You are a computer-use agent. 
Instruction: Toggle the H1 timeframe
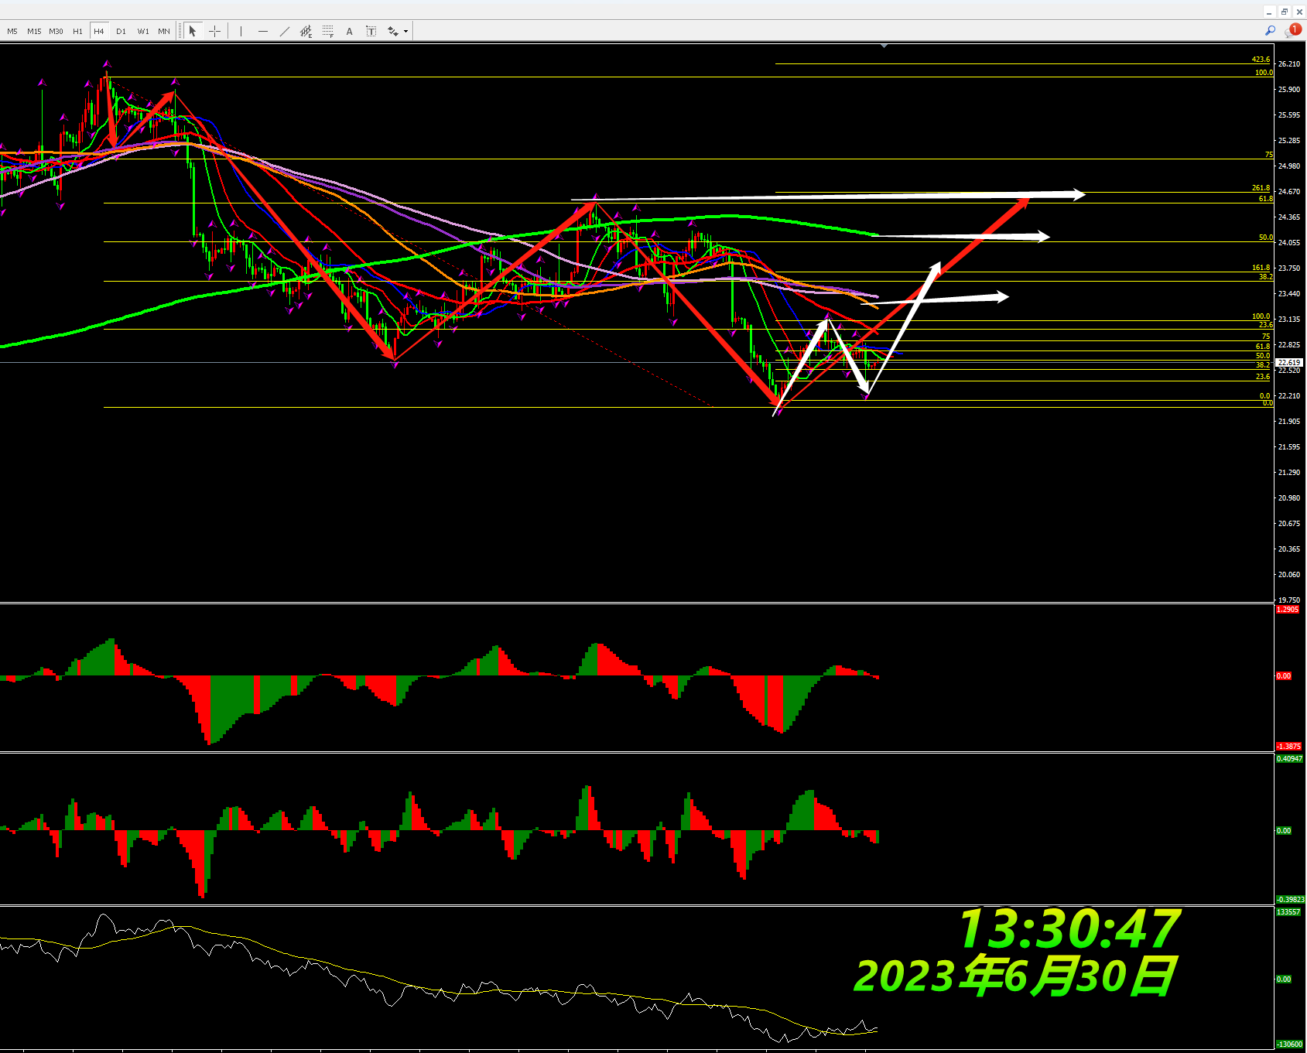click(77, 31)
